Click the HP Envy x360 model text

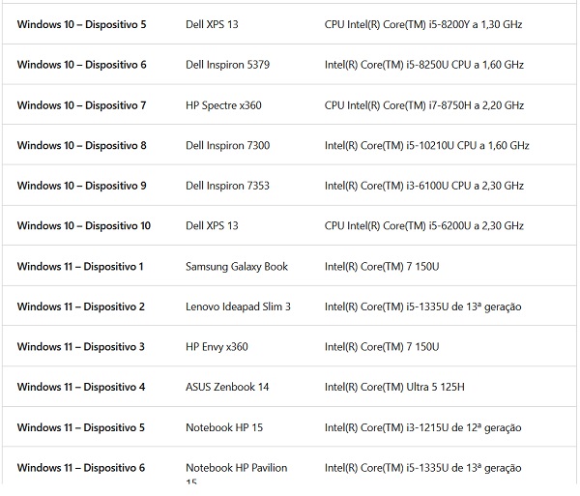[217, 347]
